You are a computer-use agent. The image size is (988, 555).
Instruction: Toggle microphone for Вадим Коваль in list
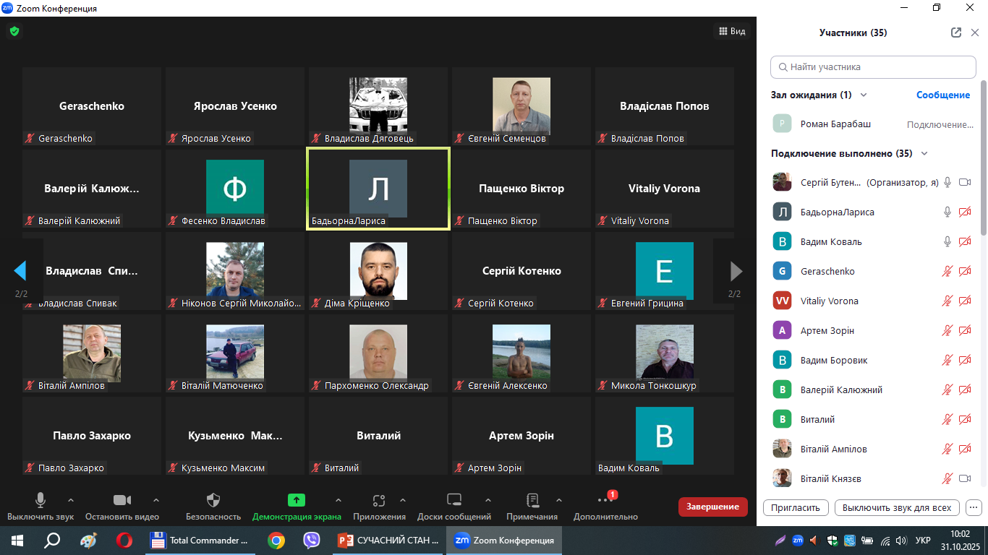tap(947, 241)
